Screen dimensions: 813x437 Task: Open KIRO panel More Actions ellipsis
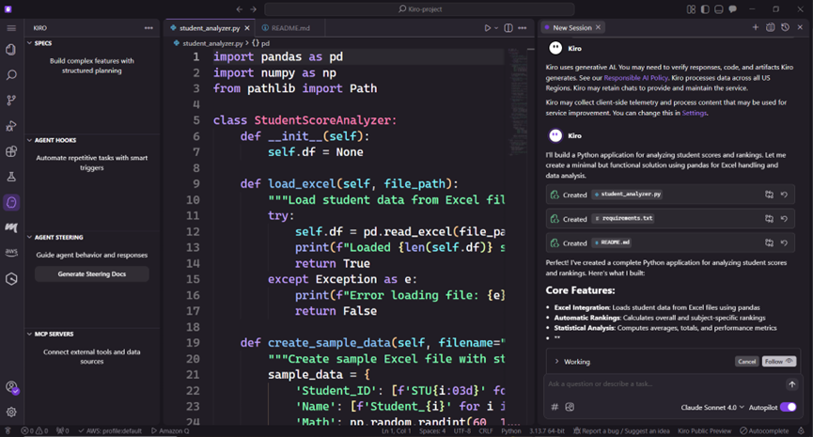149,28
